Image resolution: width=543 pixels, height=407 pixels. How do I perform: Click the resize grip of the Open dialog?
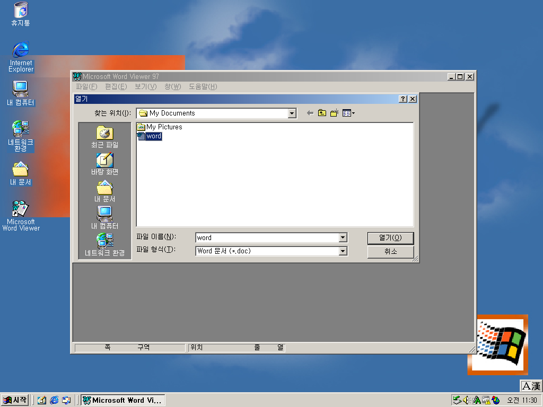[415, 258]
